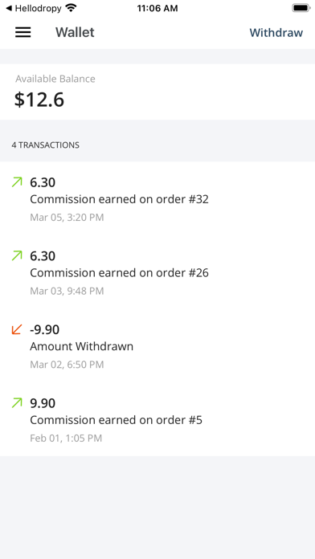Open Commission earned on order #32
The width and height of the screenshot is (315, 559).
(x=157, y=198)
